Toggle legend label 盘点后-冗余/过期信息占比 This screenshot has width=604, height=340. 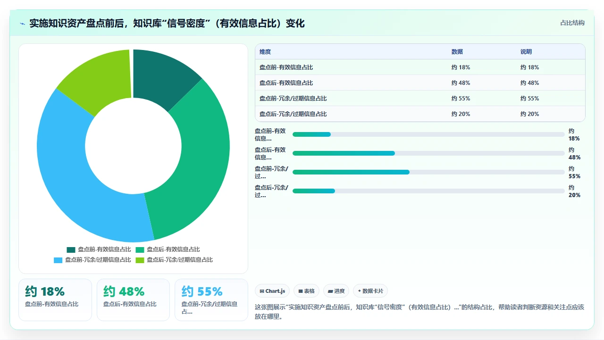click(180, 260)
